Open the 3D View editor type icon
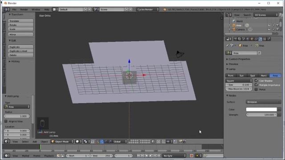This screenshot has height=160, width=285. [x=7, y=141]
